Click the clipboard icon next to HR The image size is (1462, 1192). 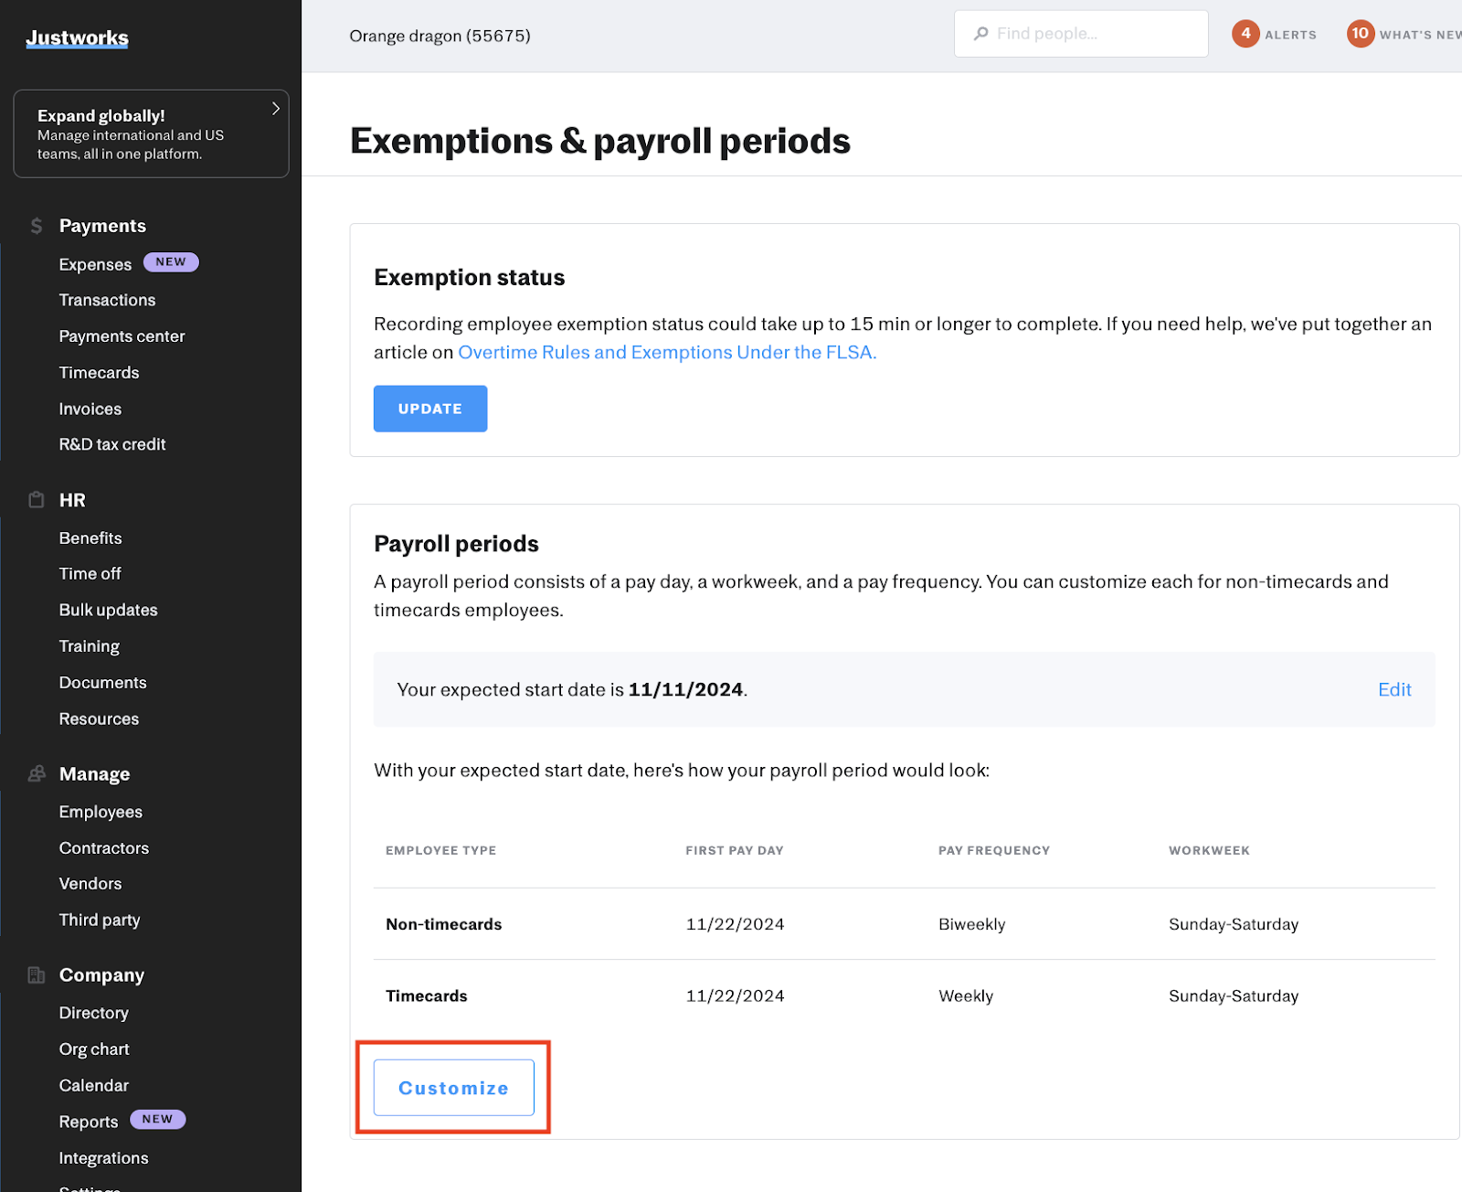[x=37, y=500]
